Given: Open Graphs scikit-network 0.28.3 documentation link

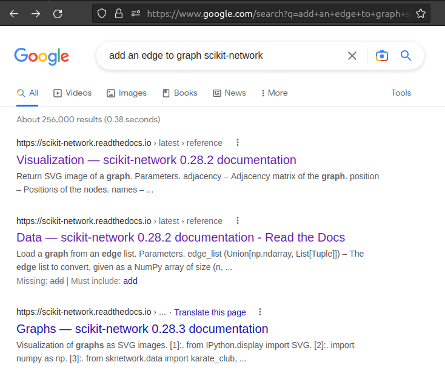Looking at the screenshot, I should [142, 329].
